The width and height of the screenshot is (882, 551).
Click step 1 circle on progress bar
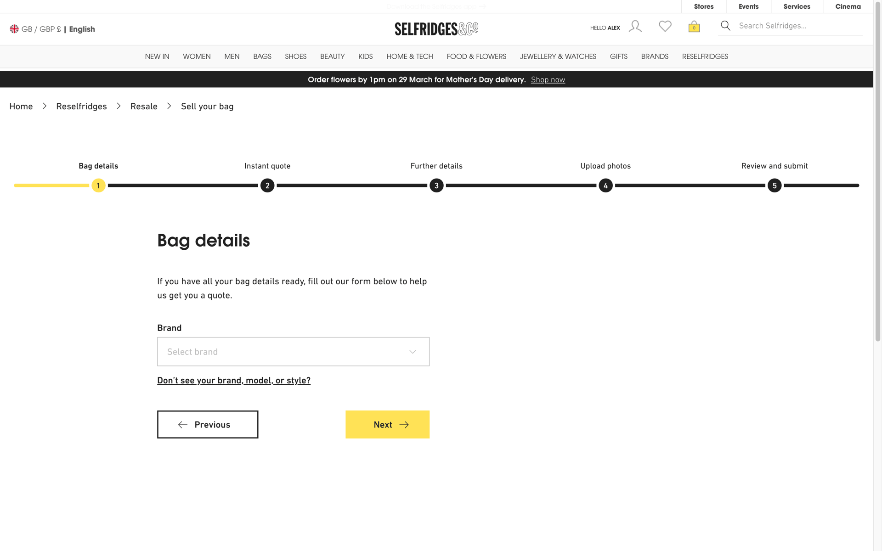(x=98, y=186)
